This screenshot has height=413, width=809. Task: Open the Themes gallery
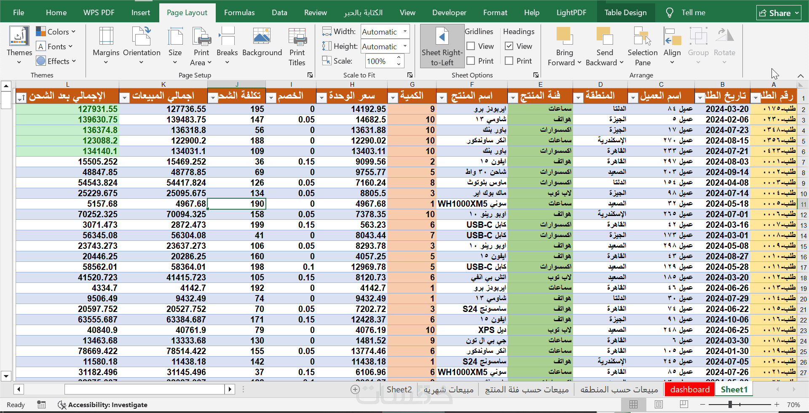coord(19,45)
